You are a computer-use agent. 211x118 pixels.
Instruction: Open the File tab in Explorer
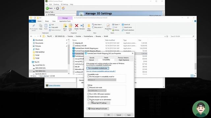(32, 21)
